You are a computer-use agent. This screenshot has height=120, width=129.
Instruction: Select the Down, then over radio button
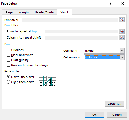(x=8, y=77)
